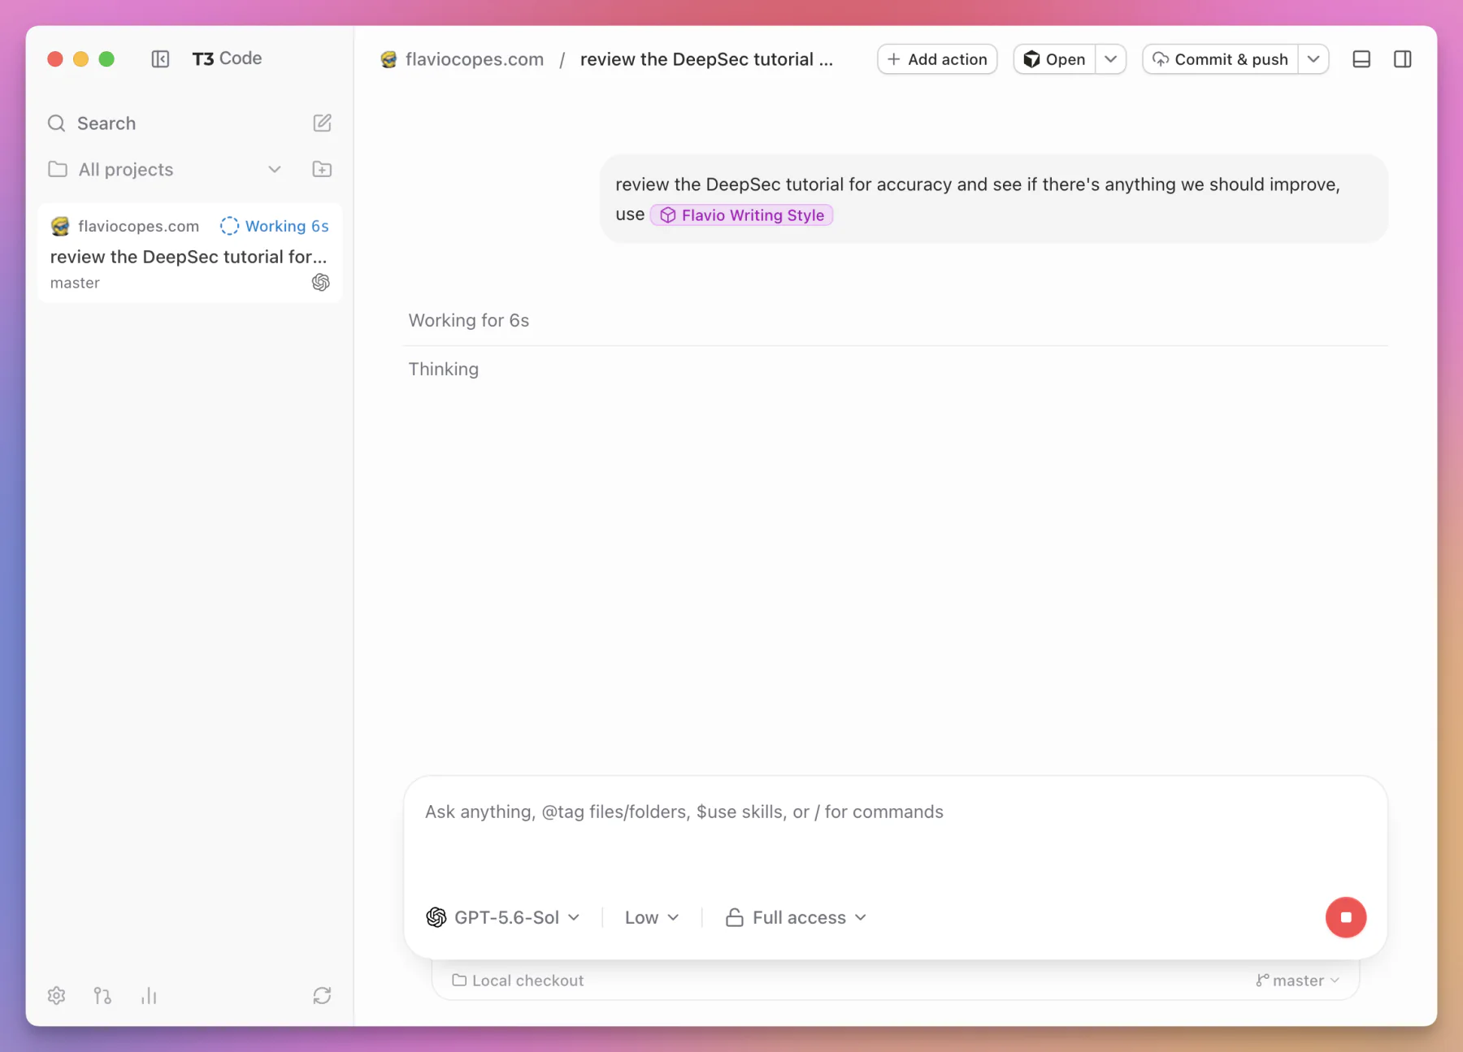
Task: Expand the Open button dropdown arrow
Action: [1110, 59]
